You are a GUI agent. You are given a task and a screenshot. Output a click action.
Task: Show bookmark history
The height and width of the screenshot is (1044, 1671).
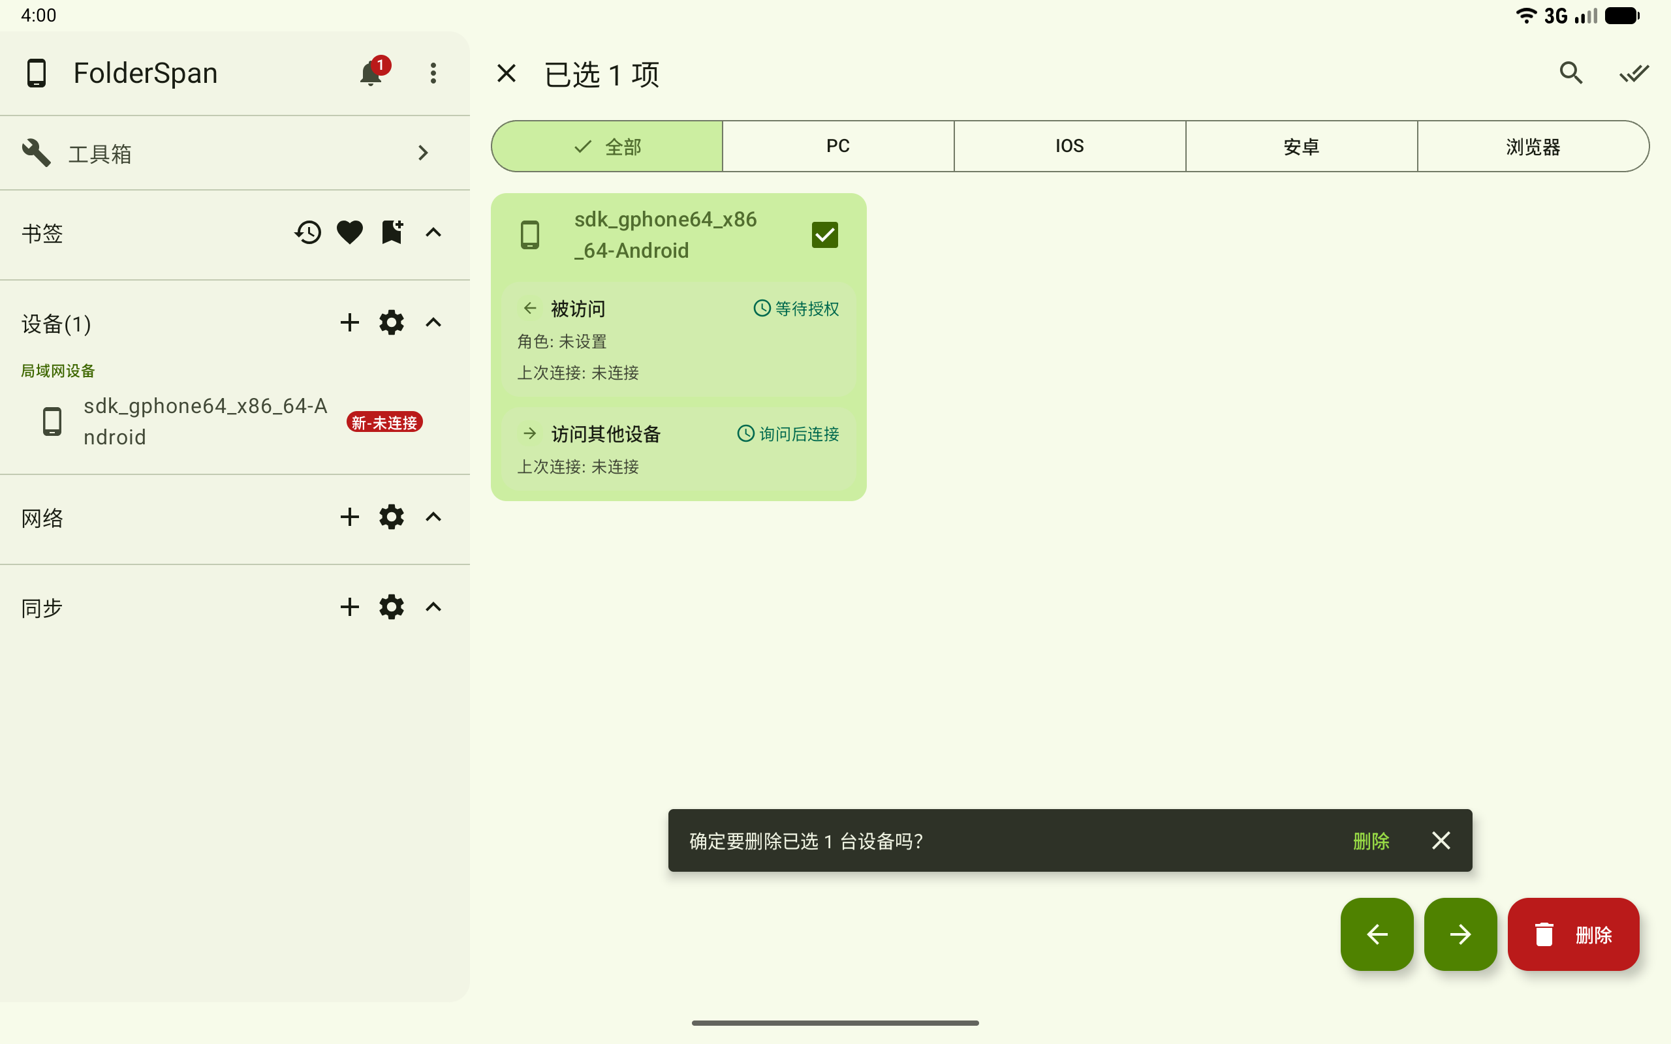coord(308,232)
